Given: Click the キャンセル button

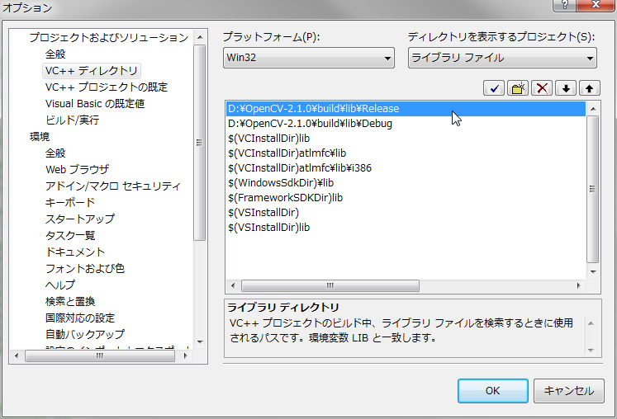Looking at the screenshot, I should 568,391.
